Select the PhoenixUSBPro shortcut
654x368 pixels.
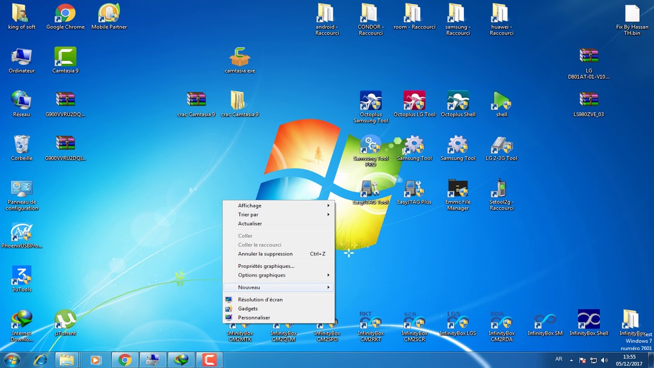click(x=21, y=236)
